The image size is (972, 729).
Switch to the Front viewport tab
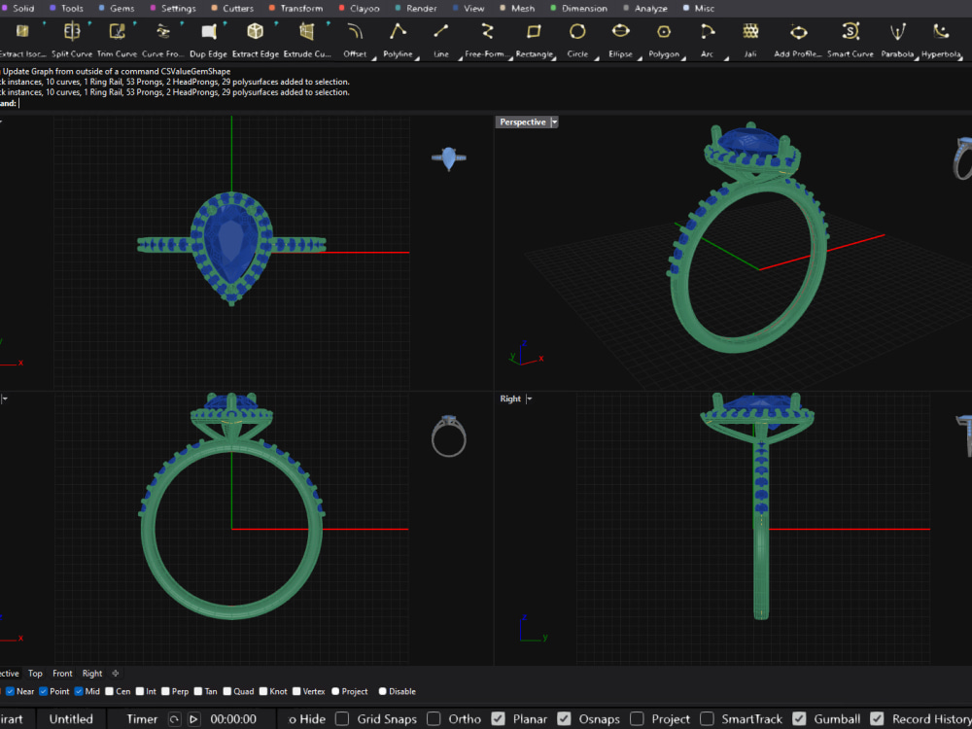62,673
